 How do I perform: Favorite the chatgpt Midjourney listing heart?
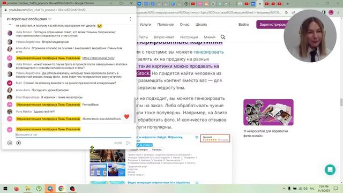[197, 137]
